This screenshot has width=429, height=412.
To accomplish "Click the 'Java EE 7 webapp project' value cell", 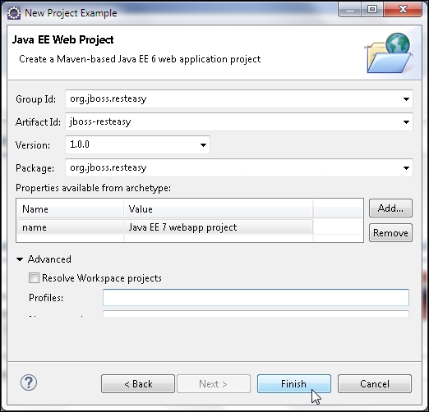I will pyautogui.click(x=219, y=227).
